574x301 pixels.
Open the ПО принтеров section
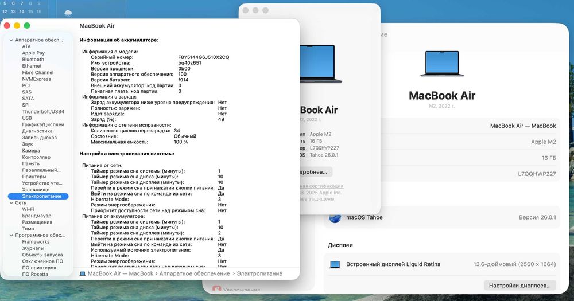point(39,268)
